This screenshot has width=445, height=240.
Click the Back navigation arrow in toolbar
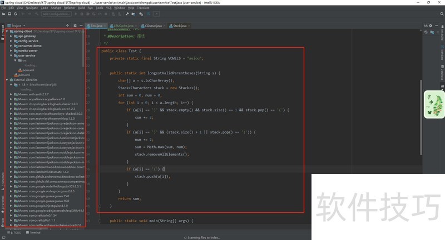point(23,14)
